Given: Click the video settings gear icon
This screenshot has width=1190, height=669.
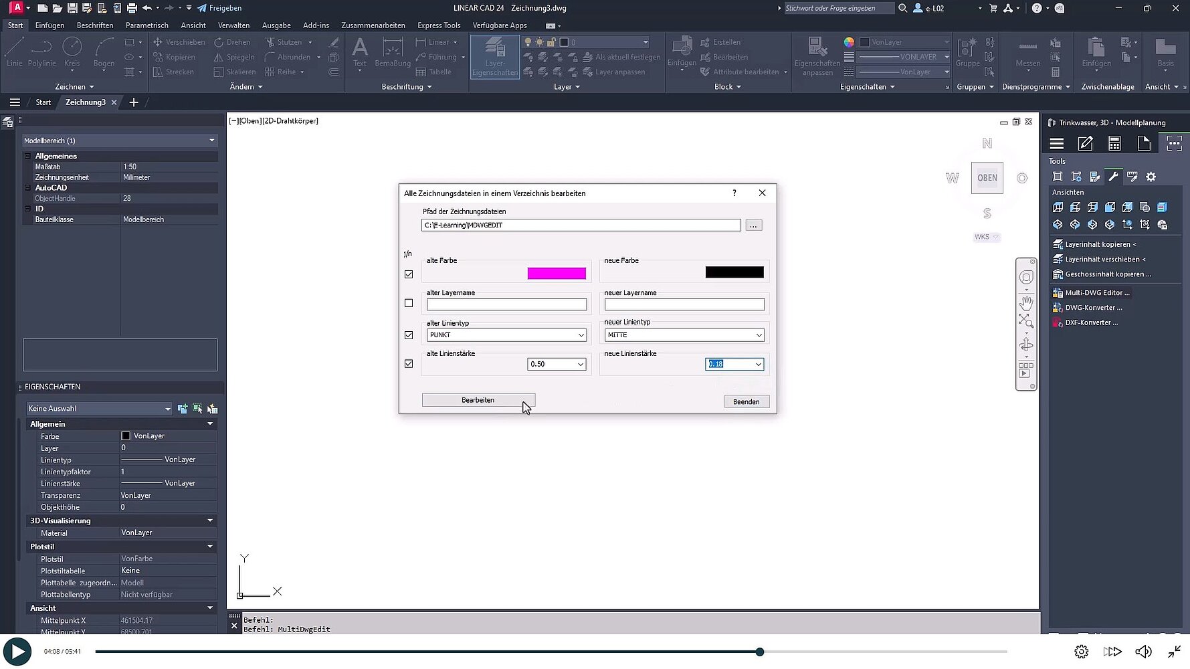Looking at the screenshot, I should coord(1081,652).
